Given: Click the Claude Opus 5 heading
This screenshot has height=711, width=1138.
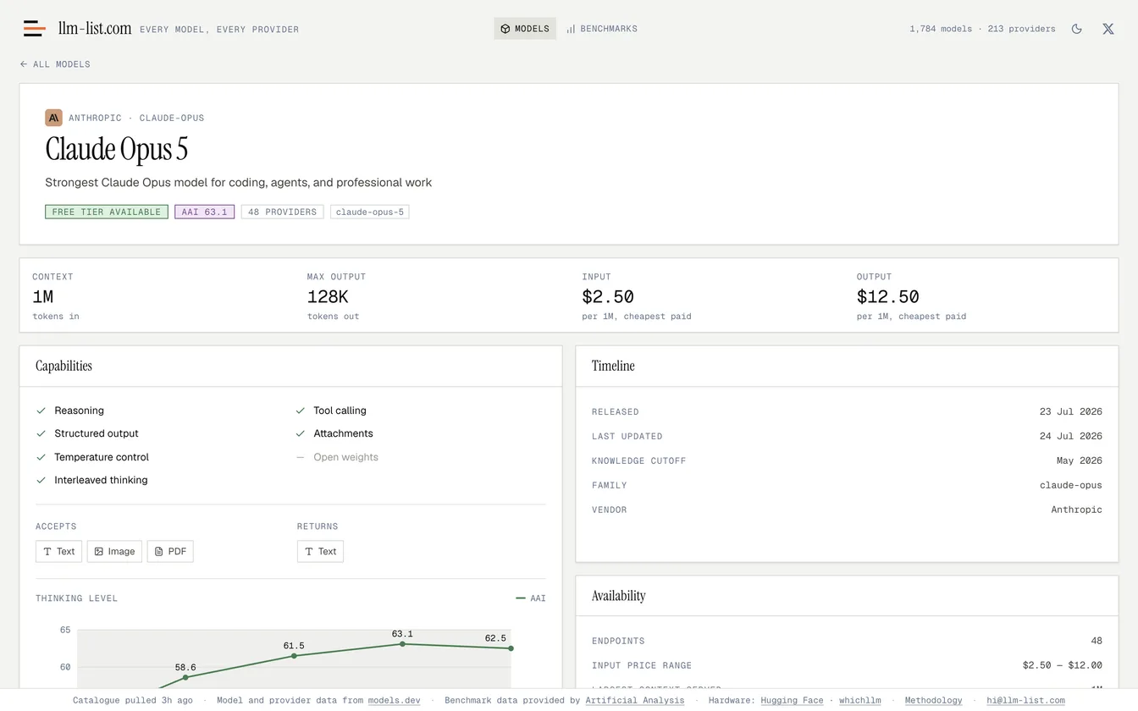Looking at the screenshot, I should pyautogui.click(x=117, y=150).
